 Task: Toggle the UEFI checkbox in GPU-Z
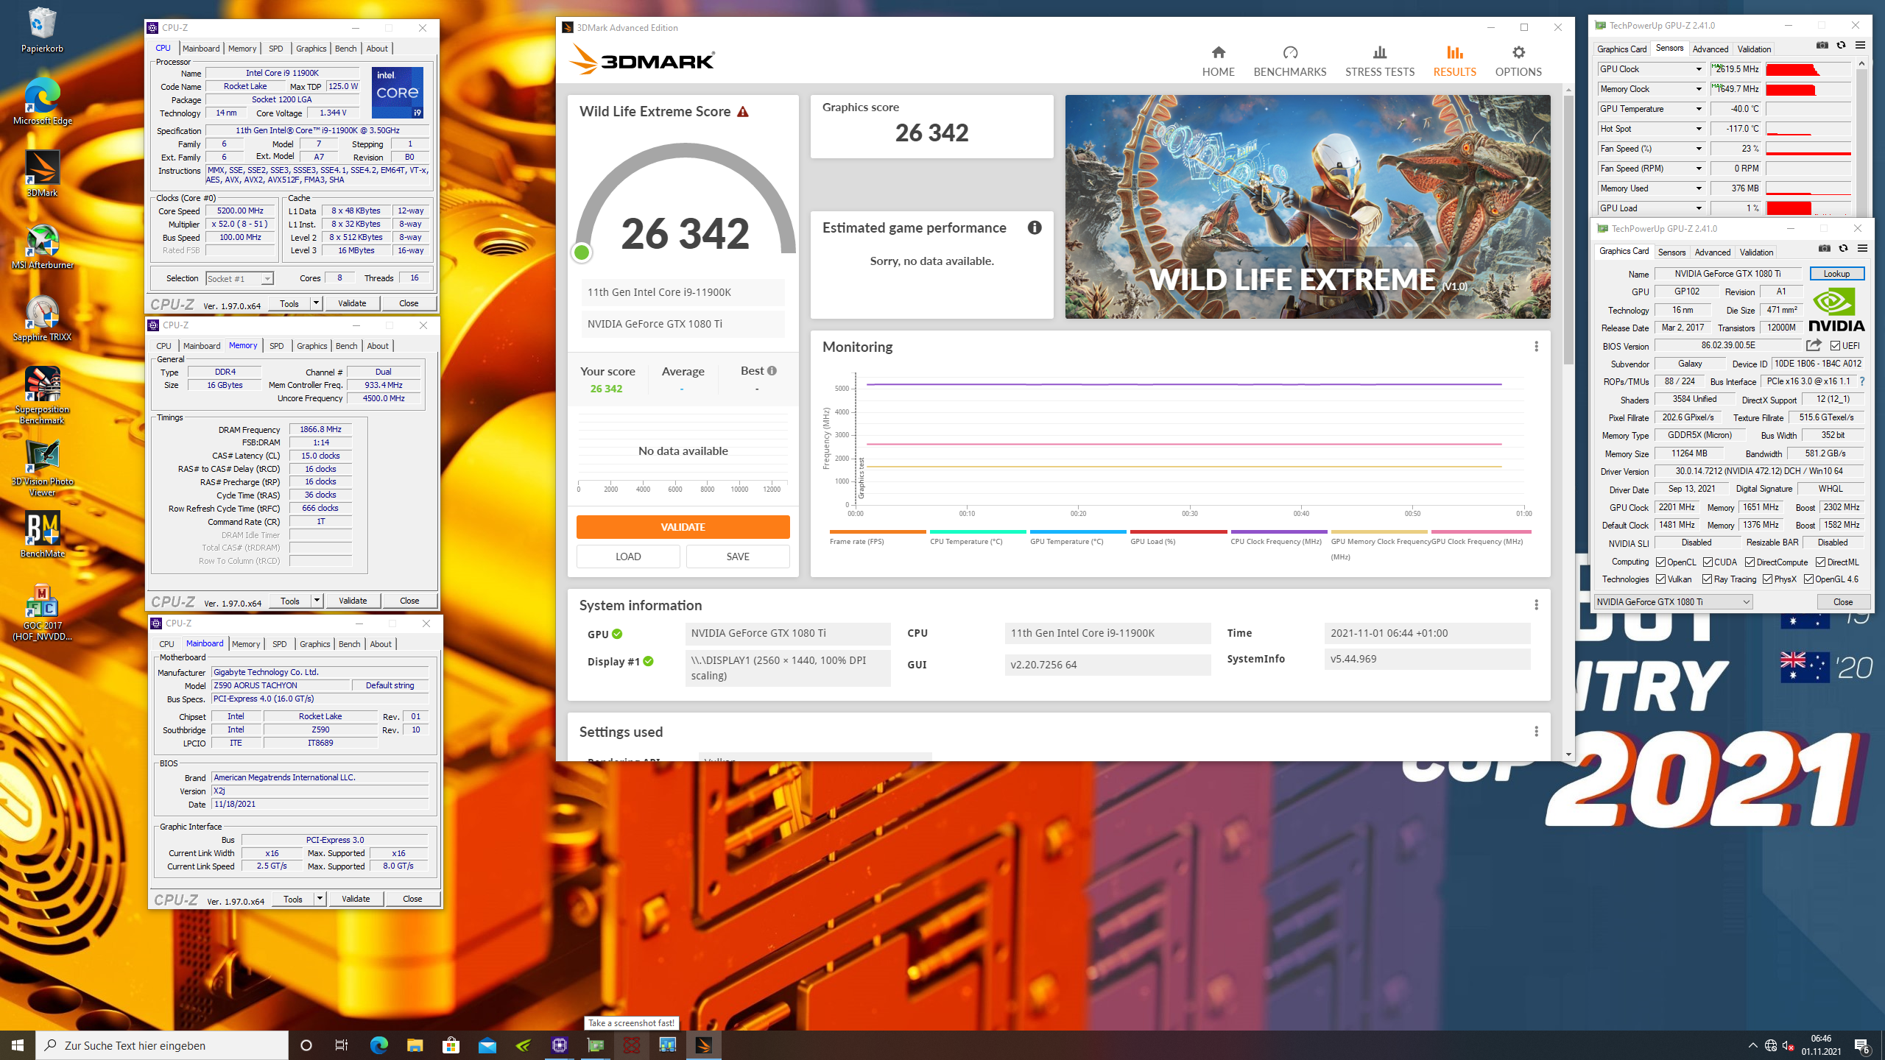pyautogui.click(x=1834, y=345)
